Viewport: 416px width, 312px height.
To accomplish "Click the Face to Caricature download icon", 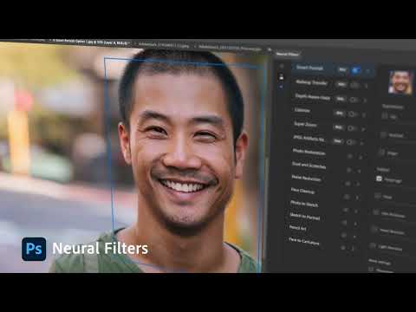I will pyautogui.click(x=343, y=248).
